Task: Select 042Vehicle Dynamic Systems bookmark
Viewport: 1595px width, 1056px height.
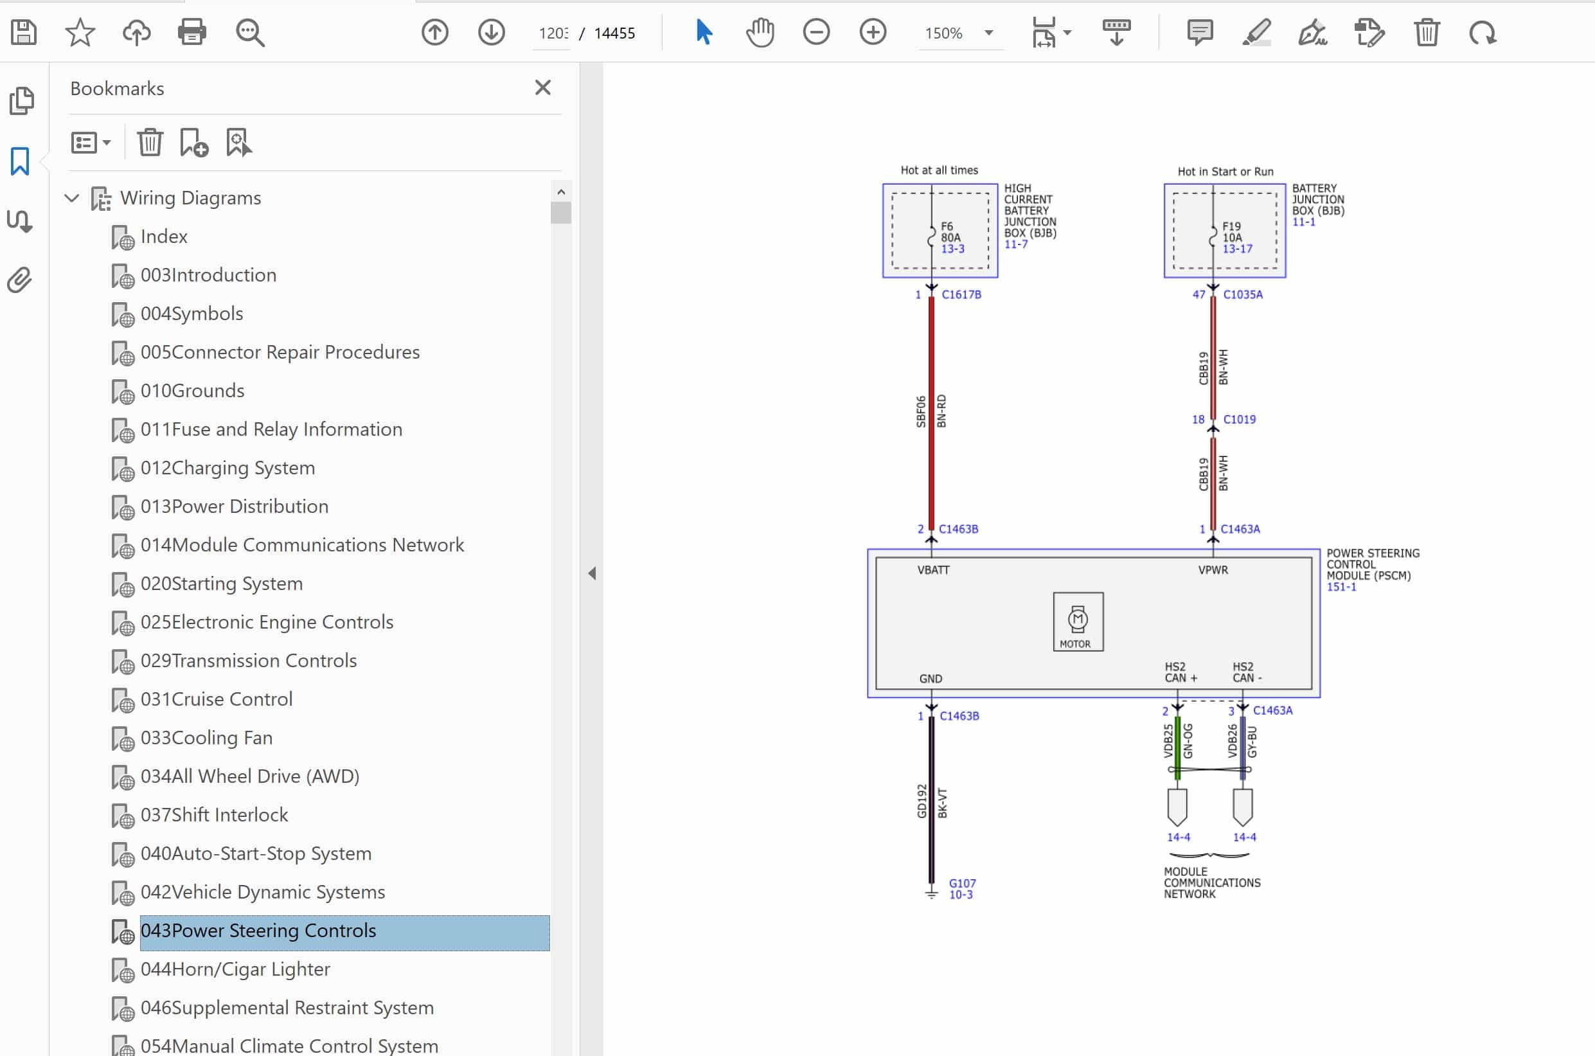Action: click(263, 891)
